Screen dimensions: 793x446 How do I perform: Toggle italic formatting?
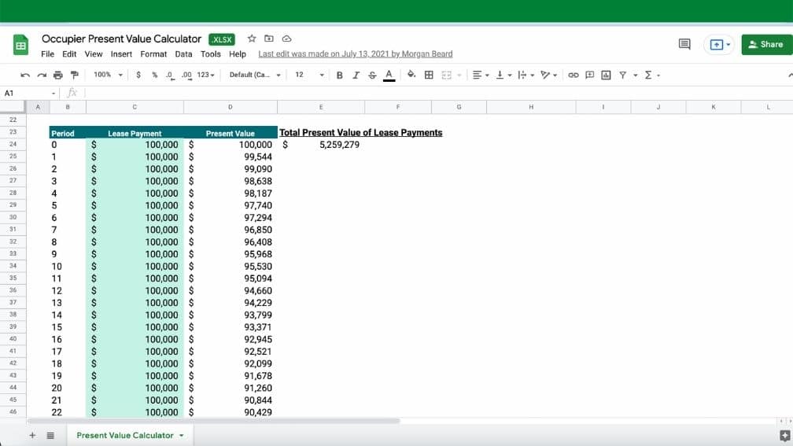[x=356, y=76]
